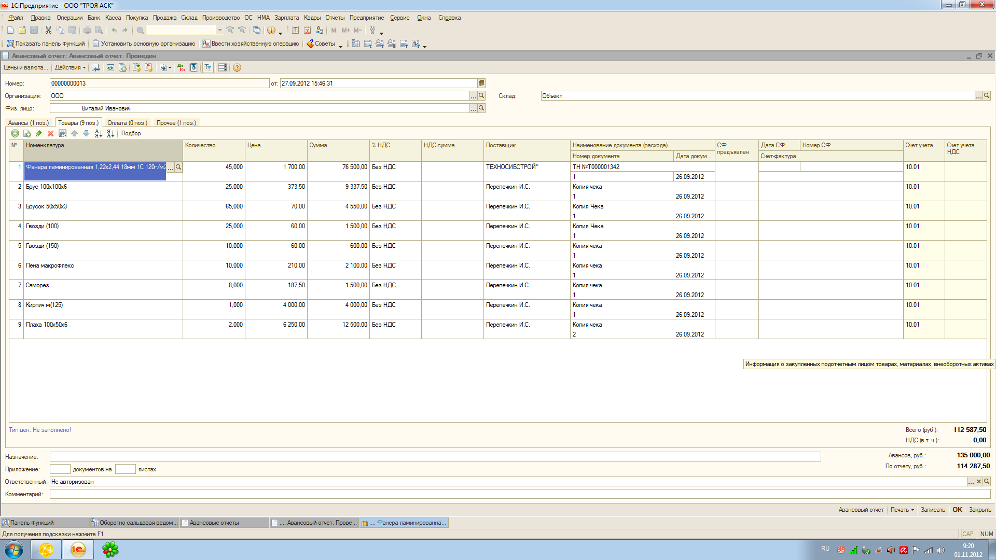Click the Закрыть button at the bottom
996x560 pixels.
pos(980,510)
